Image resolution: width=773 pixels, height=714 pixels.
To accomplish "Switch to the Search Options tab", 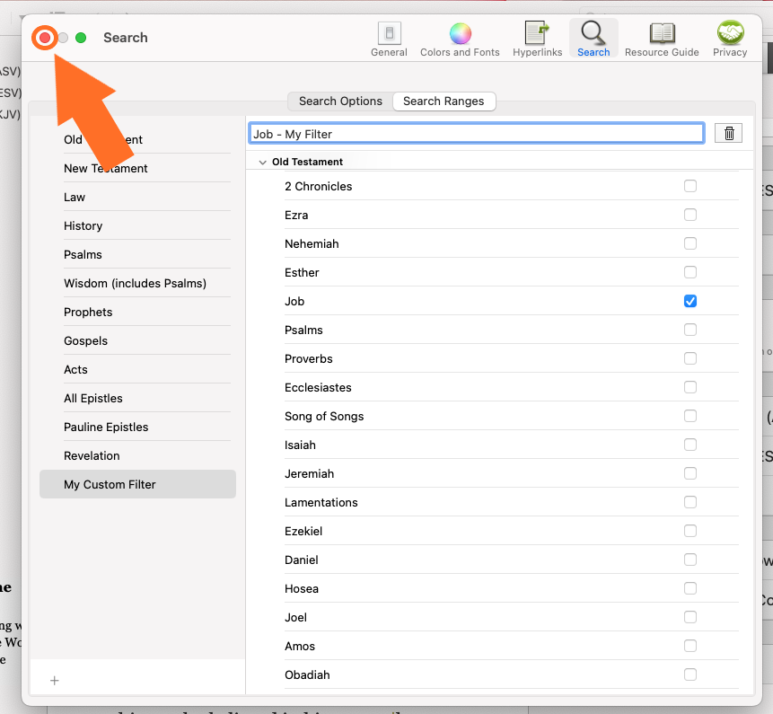I will coord(340,101).
